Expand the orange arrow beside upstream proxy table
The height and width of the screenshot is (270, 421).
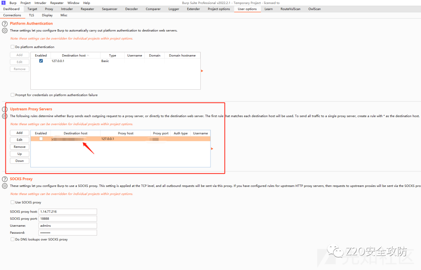(212, 149)
